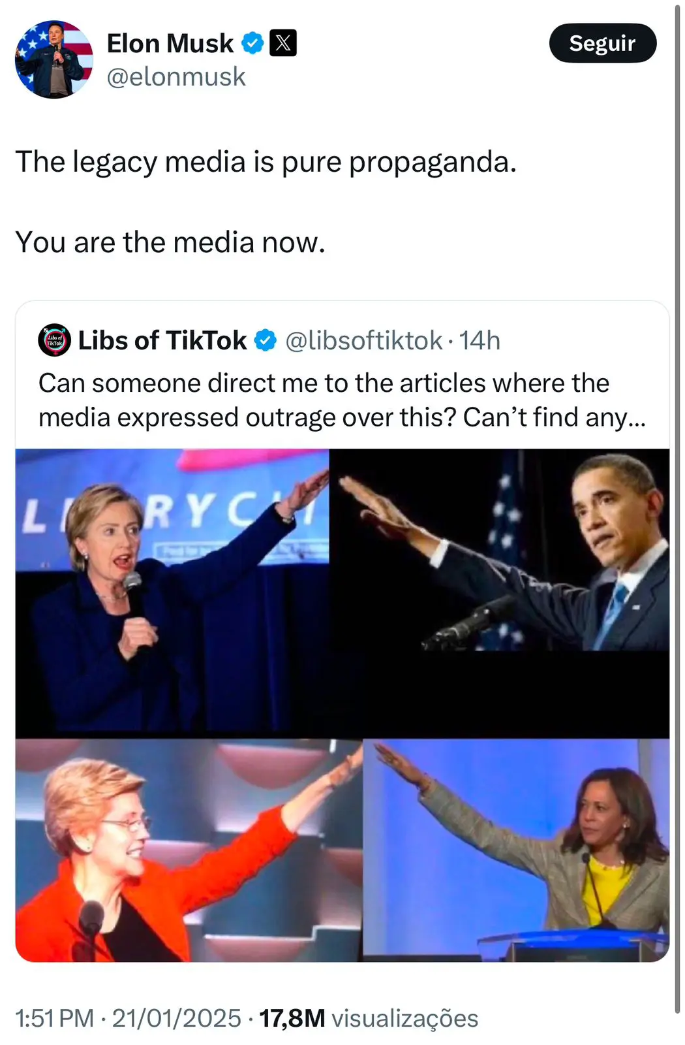This screenshot has width=685, height=1045.
Task: Open the Elon Musk display name link
Action: click(170, 43)
